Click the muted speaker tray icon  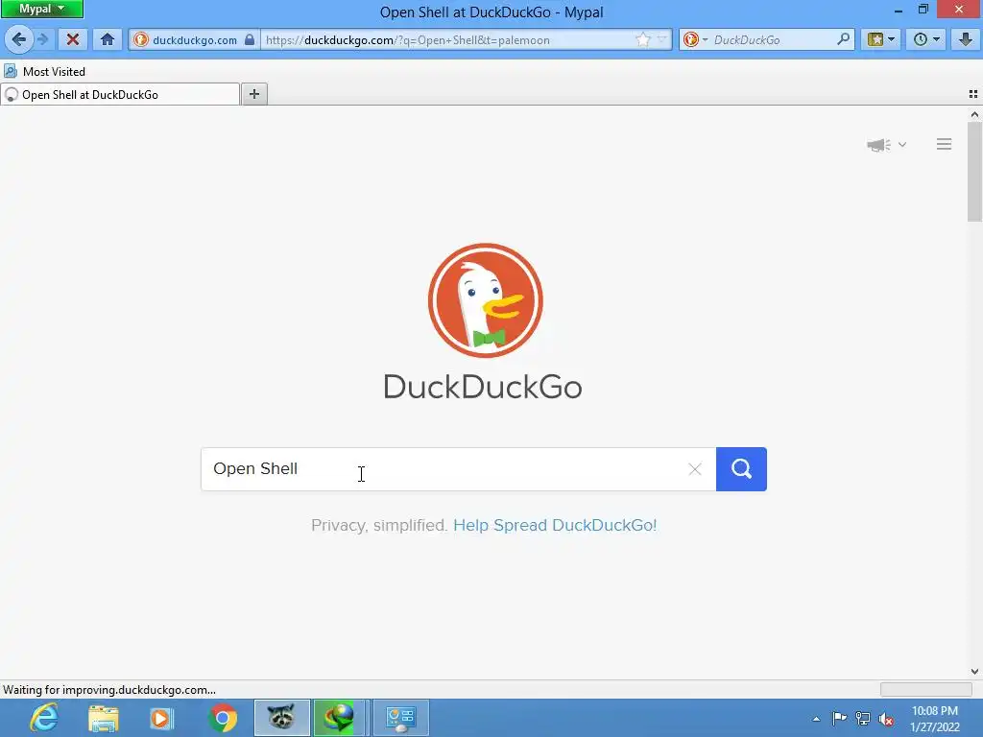click(x=886, y=719)
